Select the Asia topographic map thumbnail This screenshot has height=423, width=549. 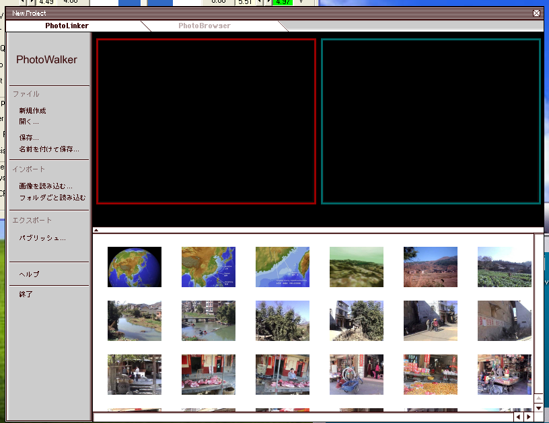tap(209, 267)
